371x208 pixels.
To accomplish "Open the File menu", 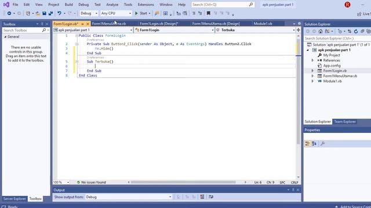I will click(x=15, y=5).
